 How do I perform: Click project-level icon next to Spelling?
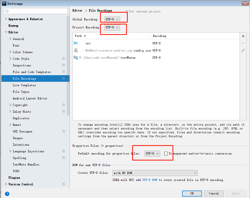click(x=64, y=158)
